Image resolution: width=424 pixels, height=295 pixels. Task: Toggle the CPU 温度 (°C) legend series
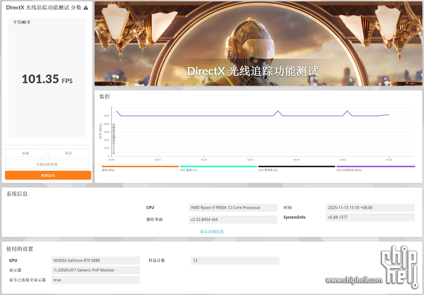pos(218,168)
